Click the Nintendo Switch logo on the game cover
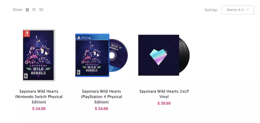The height and width of the screenshot is (123, 260). tap(26, 33)
